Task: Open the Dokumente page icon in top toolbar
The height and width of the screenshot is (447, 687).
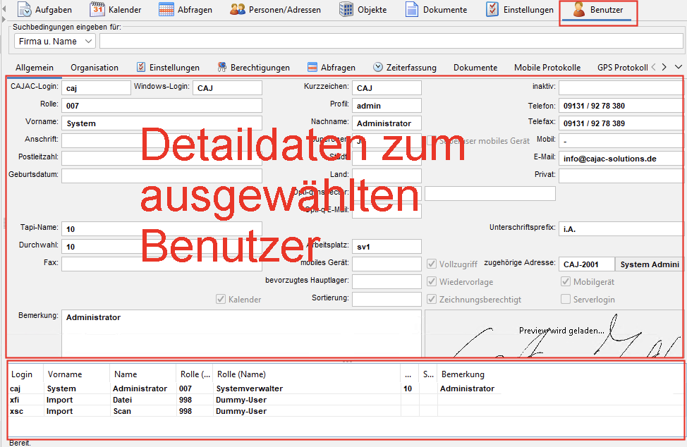Action: tap(411, 10)
